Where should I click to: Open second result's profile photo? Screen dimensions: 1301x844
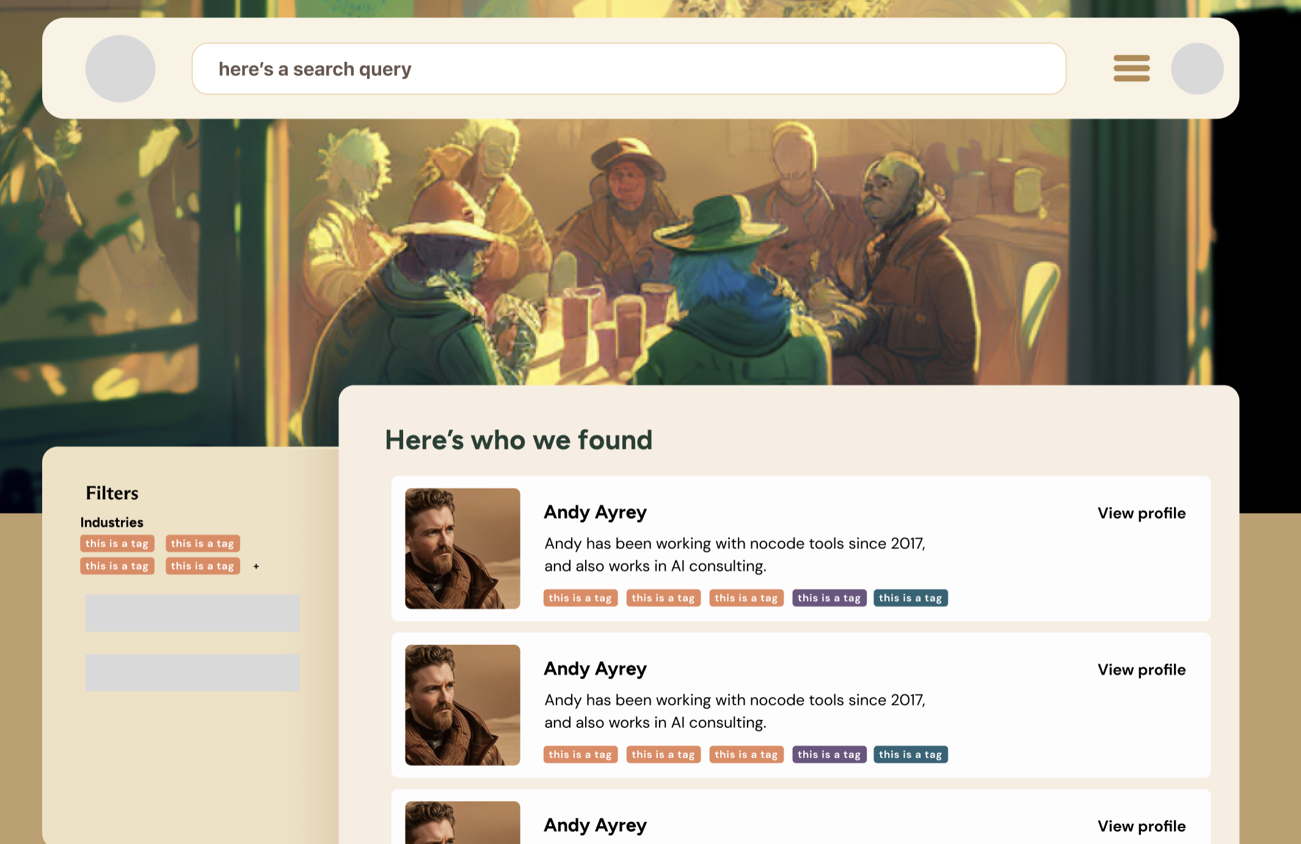click(x=462, y=705)
